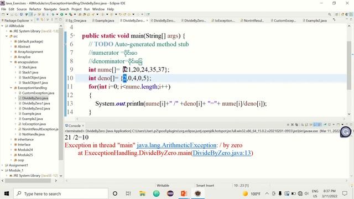Expand the inheritance package node

[11, 139]
